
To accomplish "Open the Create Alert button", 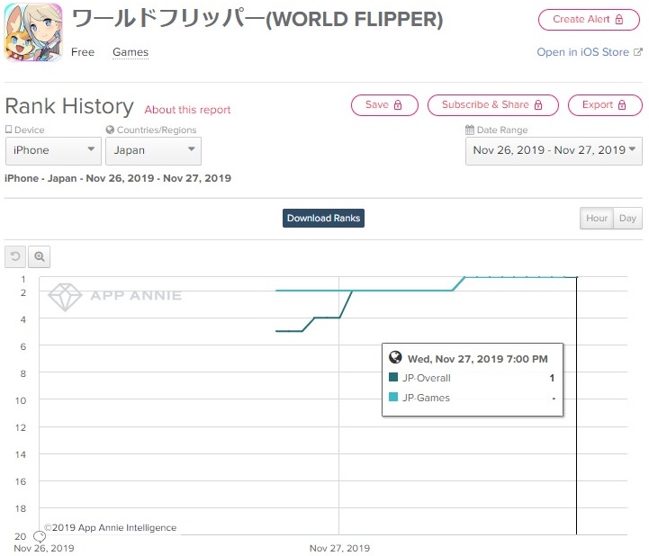I will tap(589, 20).
